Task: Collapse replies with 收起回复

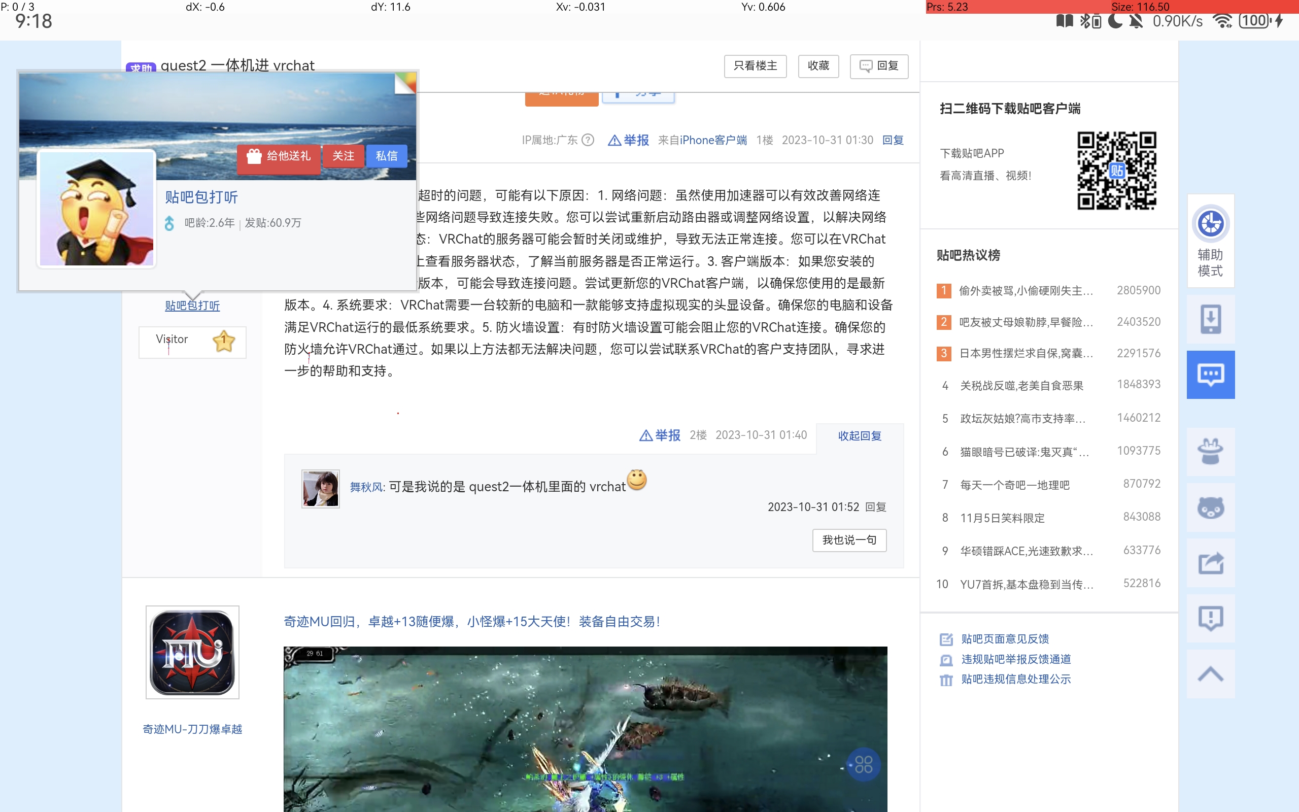Action: [x=860, y=436]
